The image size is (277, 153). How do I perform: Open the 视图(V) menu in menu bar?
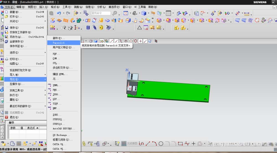pyautogui.click(x=32, y=7)
